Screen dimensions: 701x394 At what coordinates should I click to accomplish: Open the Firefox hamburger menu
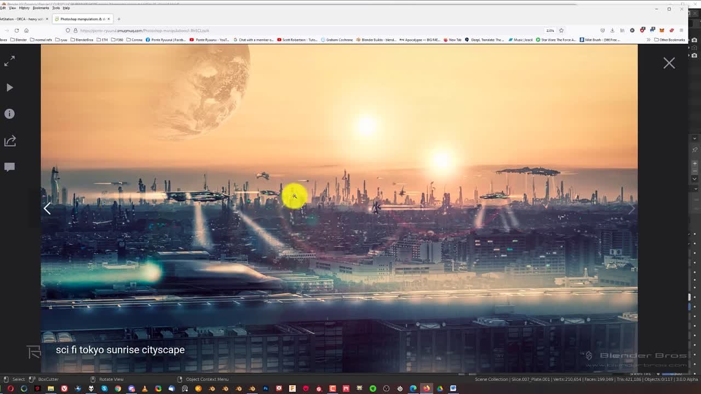[x=681, y=31]
